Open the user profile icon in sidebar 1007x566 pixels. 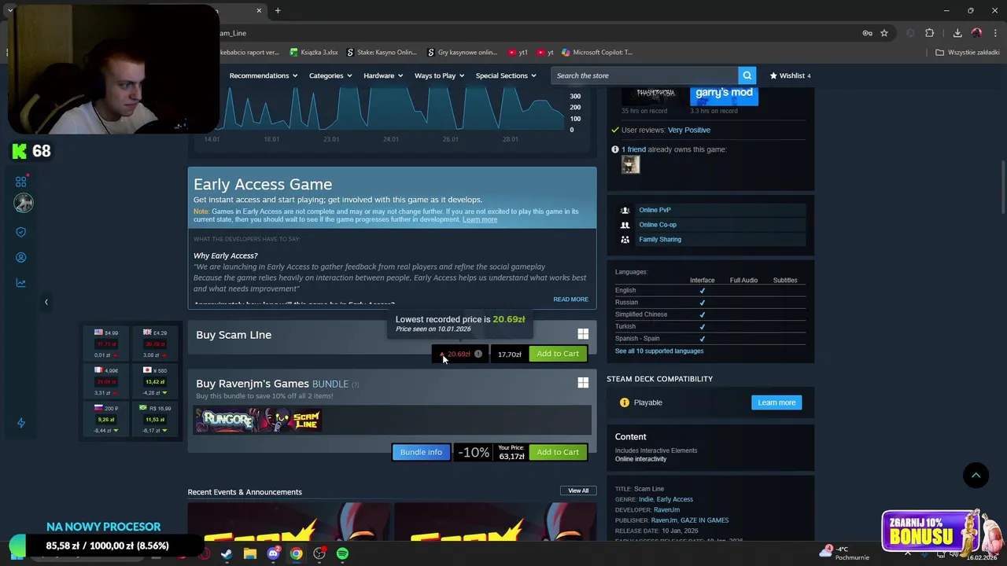(21, 257)
